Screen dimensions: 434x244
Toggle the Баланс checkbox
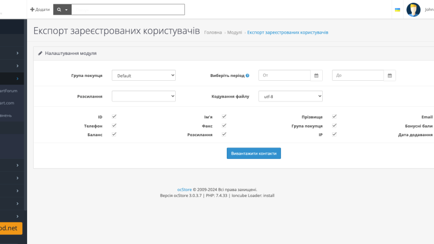pos(114,134)
